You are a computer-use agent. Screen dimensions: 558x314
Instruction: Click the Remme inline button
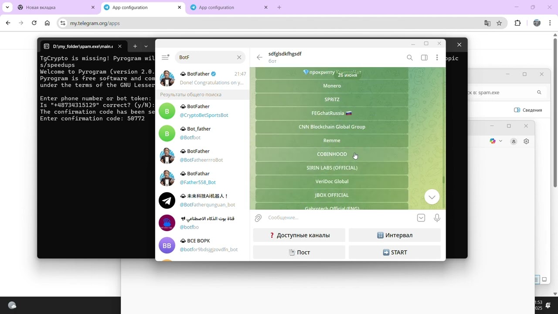332,140
